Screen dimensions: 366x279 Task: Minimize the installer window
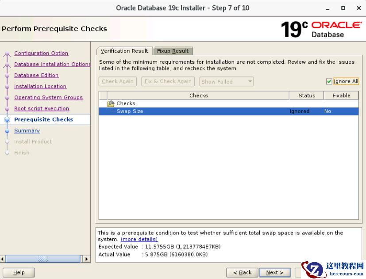(x=327, y=8)
